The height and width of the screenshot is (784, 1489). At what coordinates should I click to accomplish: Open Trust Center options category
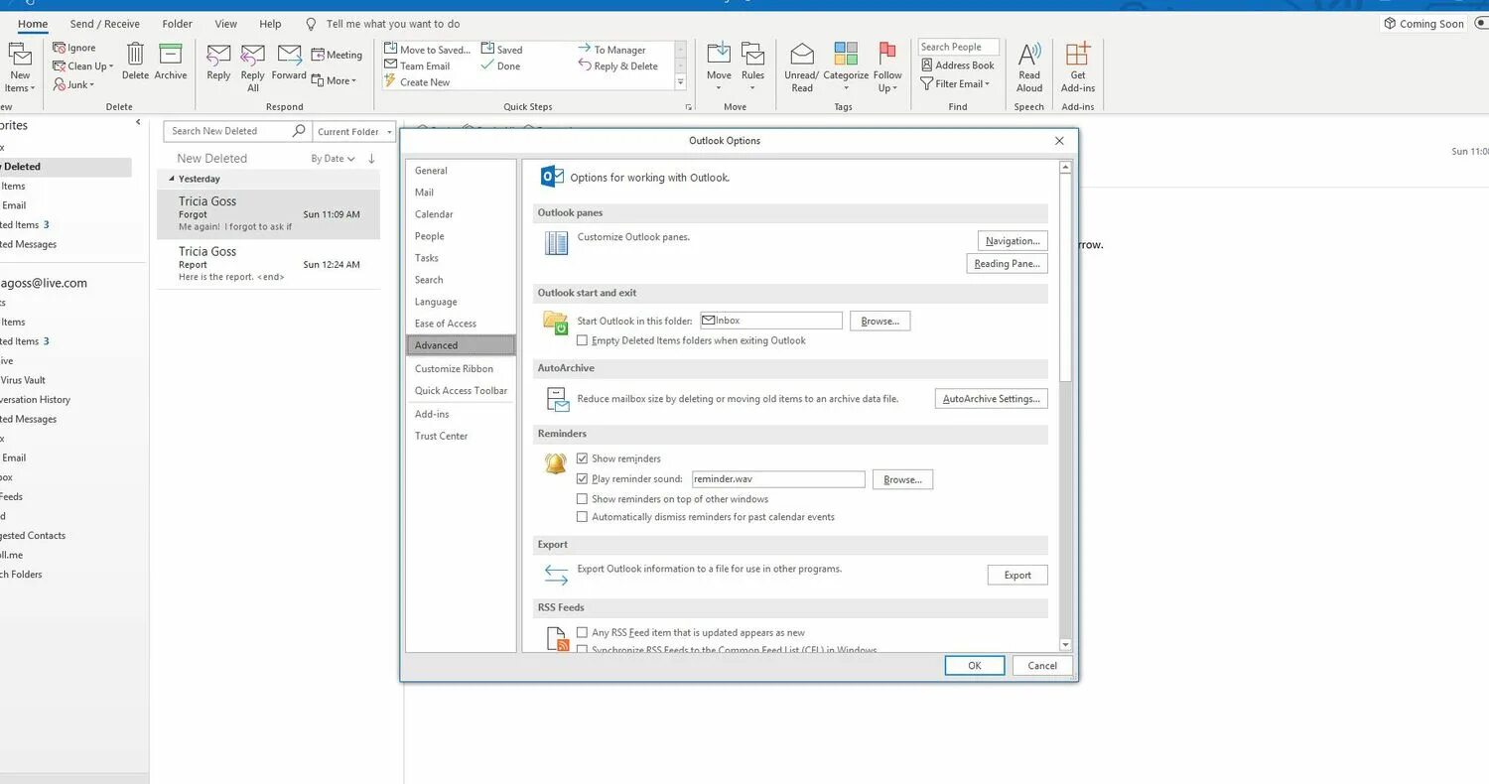coord(461,436)
